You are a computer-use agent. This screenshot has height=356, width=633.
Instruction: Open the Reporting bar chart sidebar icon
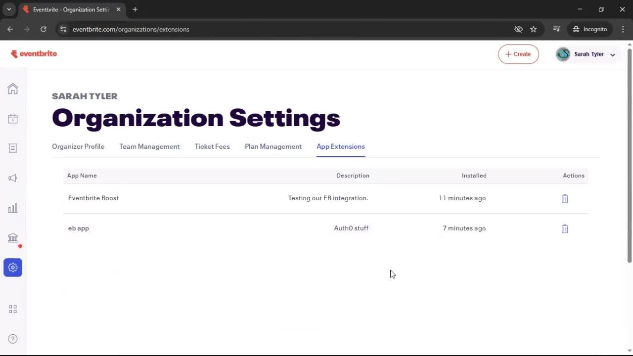(13, 208)
